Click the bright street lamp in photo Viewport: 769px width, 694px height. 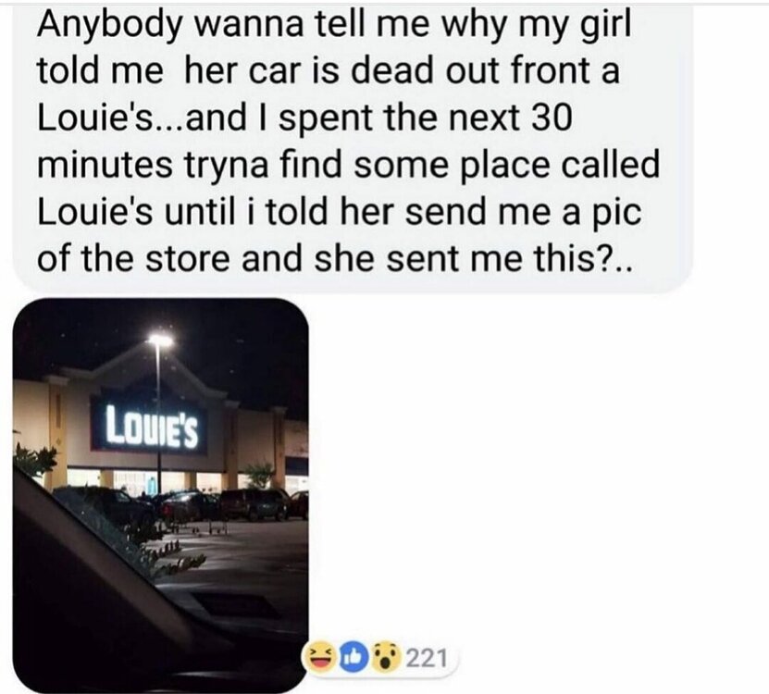click(x=160, y=340)
